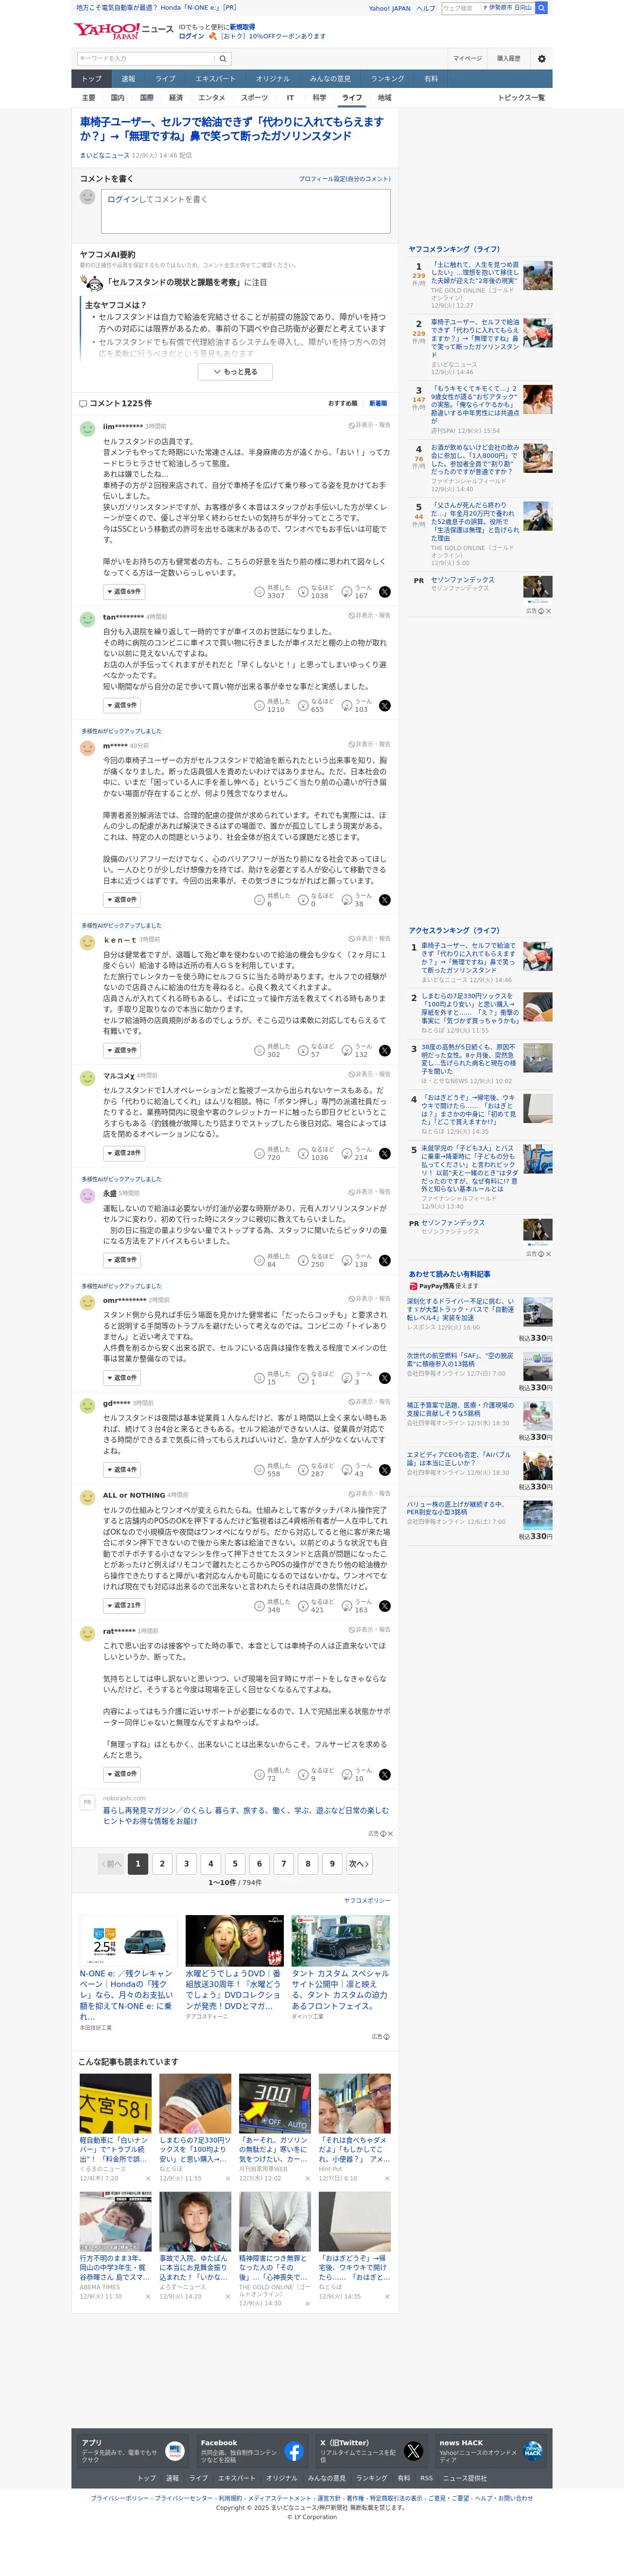Expand 返信28件 replies on マルコメX comment
The width and height of the screenshot is (624, 2576).
(x=124, y=1153)
